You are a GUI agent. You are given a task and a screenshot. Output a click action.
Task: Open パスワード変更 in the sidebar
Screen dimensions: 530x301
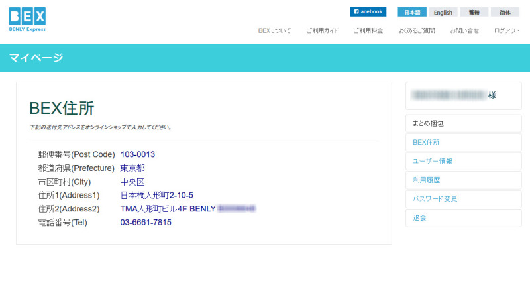click(463, 199)
